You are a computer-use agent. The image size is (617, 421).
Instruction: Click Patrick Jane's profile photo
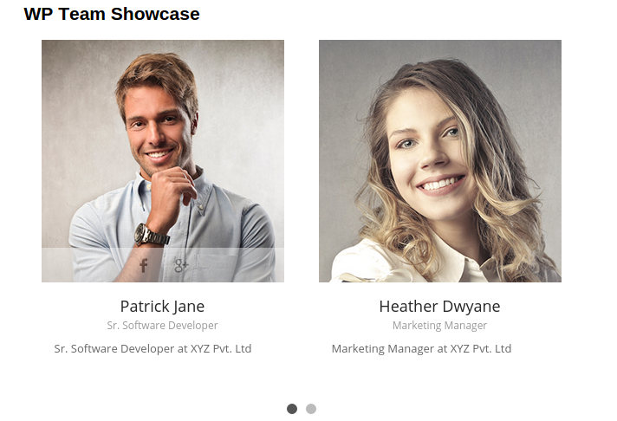point(163,161)
